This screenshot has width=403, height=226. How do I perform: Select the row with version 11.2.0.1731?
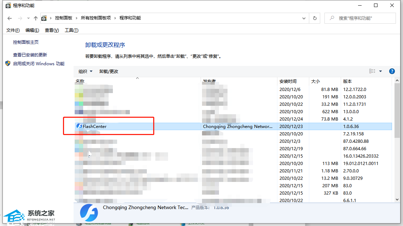(x=233, y=104)
